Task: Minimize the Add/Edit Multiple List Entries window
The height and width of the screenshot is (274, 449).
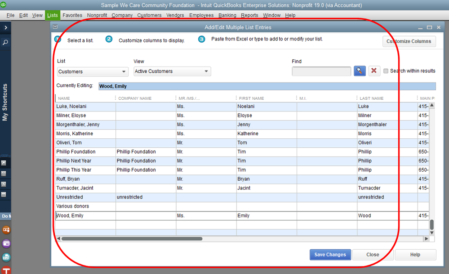Action: pyautogui.click(x=420, y=28)
